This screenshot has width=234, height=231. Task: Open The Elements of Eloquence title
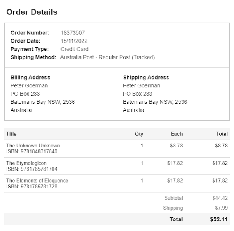pos(37,181)
